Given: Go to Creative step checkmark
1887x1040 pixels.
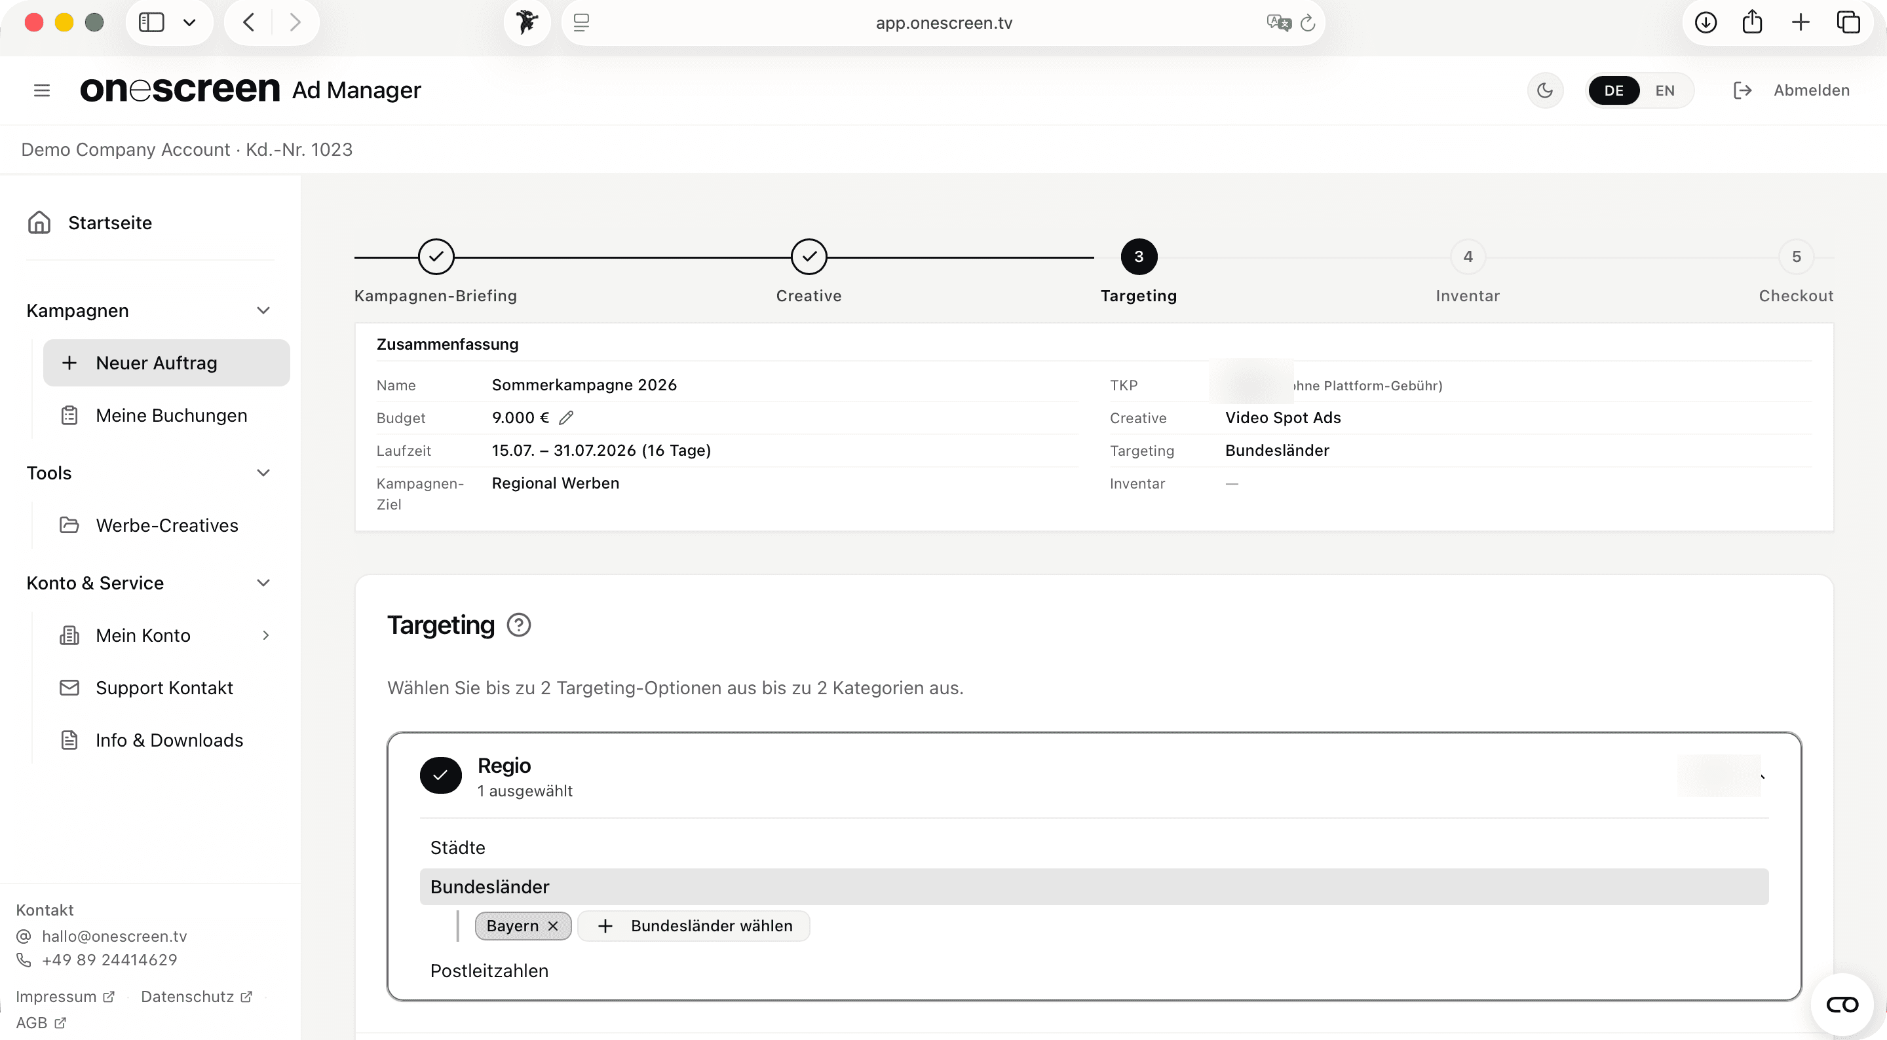Looking at the screenshot, I should [x=809, y=256].
